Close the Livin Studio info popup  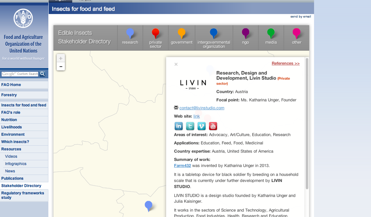pos(176,64)
